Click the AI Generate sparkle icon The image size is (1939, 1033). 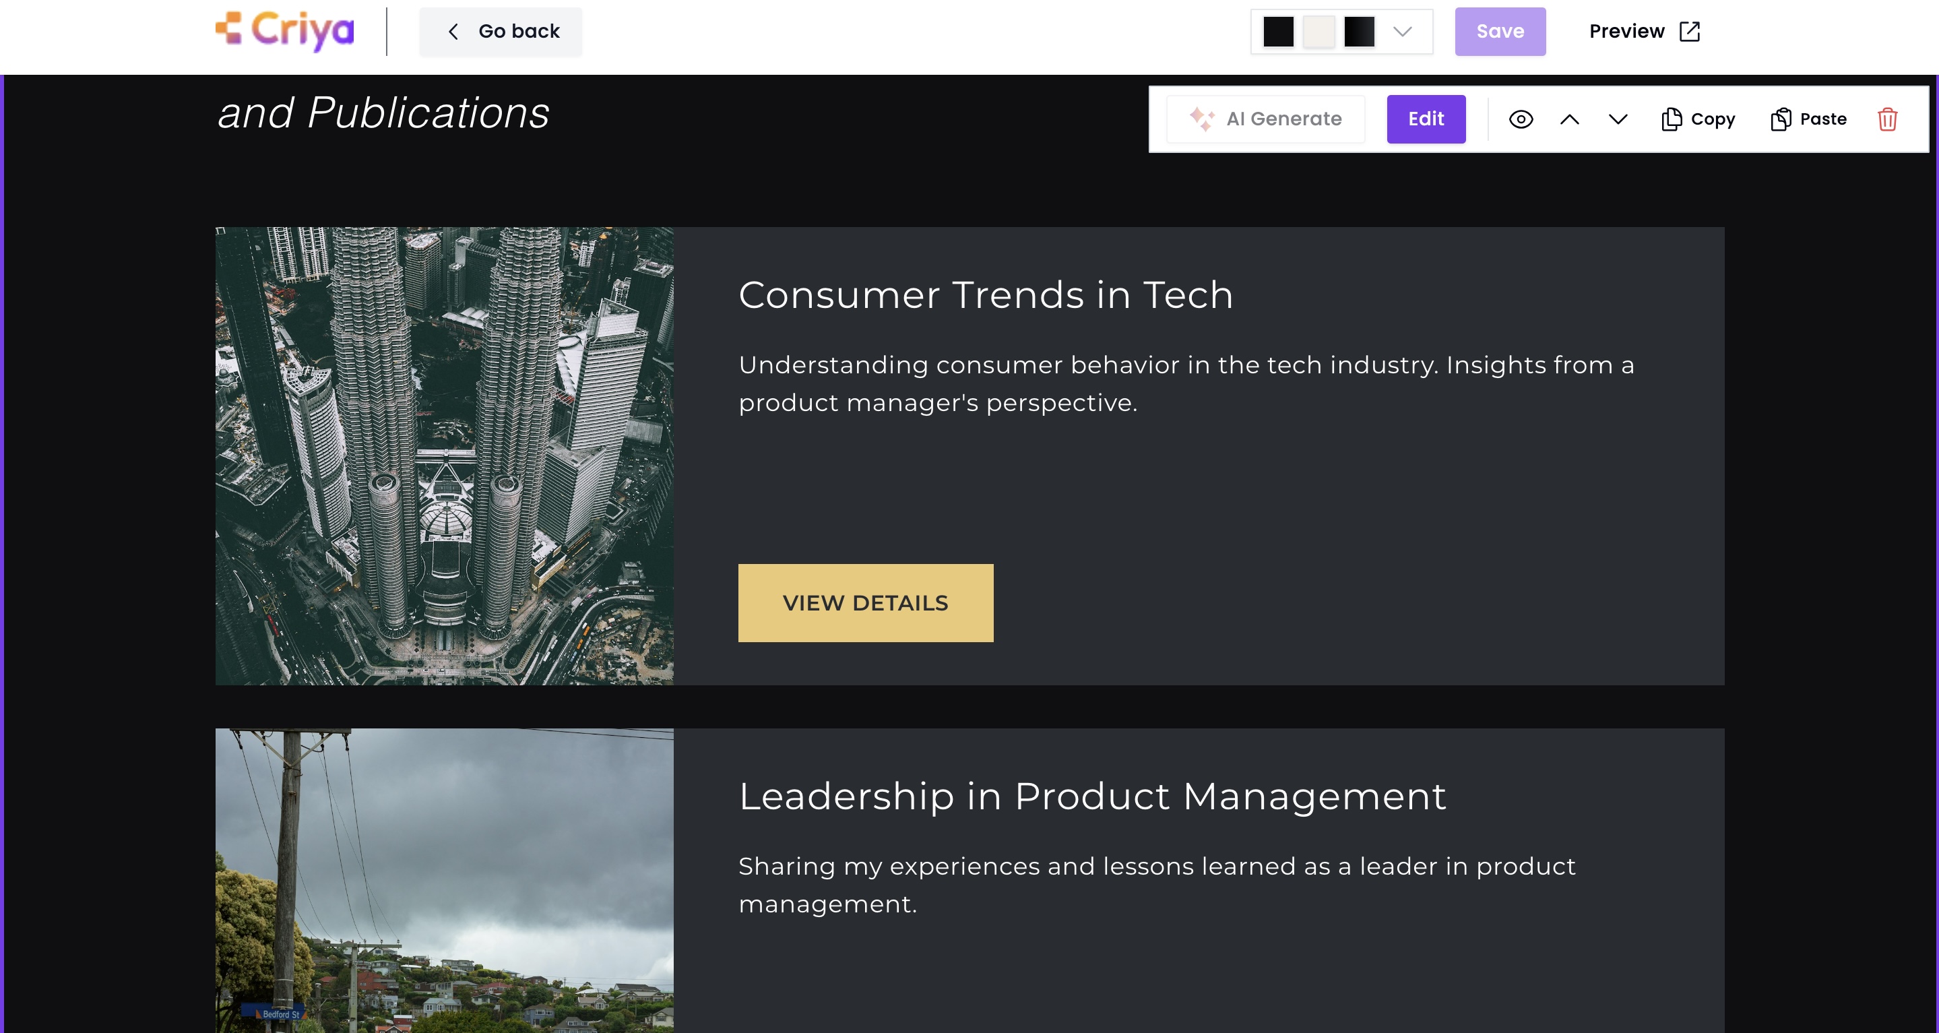tap(1201, 119)
